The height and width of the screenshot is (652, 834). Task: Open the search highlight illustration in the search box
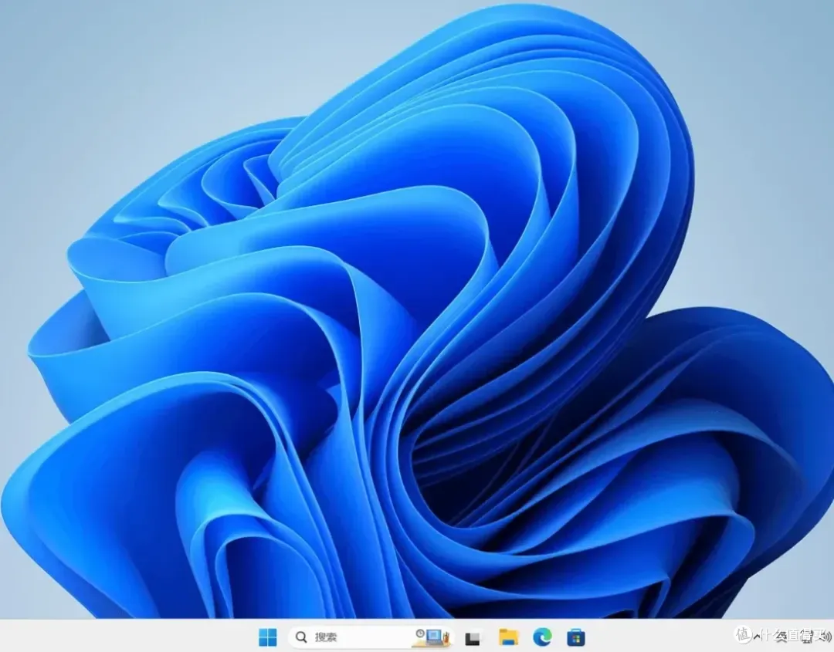coord(431,637)
